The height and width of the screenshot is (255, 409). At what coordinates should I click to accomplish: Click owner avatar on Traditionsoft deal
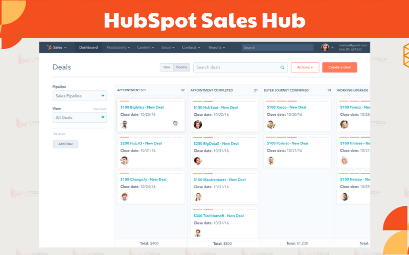[x=198, y=233]
